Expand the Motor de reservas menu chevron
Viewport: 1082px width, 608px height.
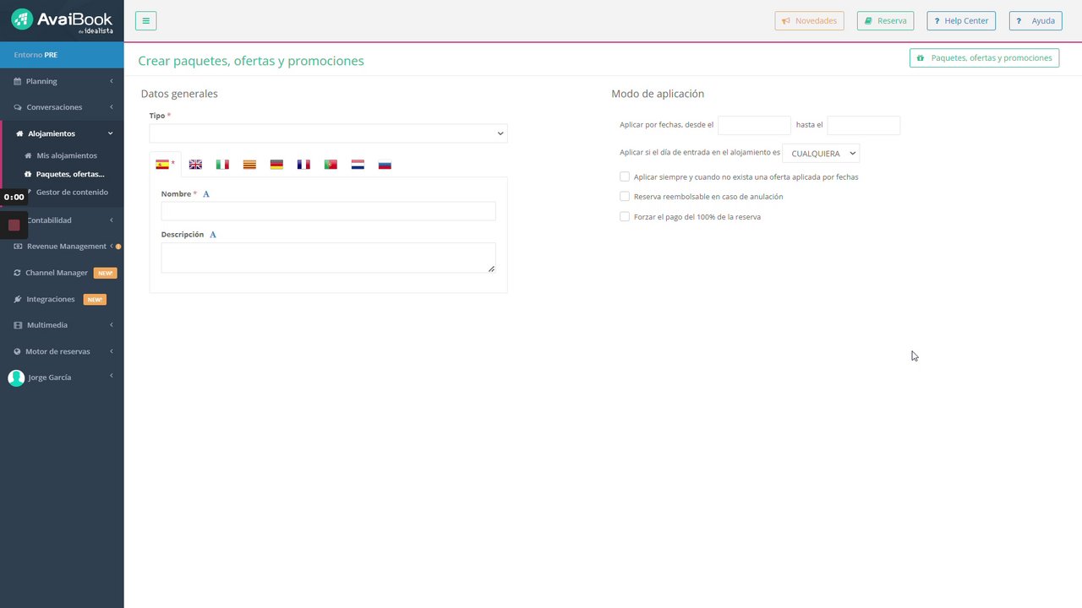point(112,350)
